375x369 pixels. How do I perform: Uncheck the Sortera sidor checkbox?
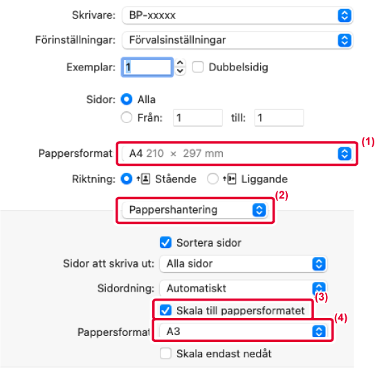pyautogui.click(x=165, y=243)
